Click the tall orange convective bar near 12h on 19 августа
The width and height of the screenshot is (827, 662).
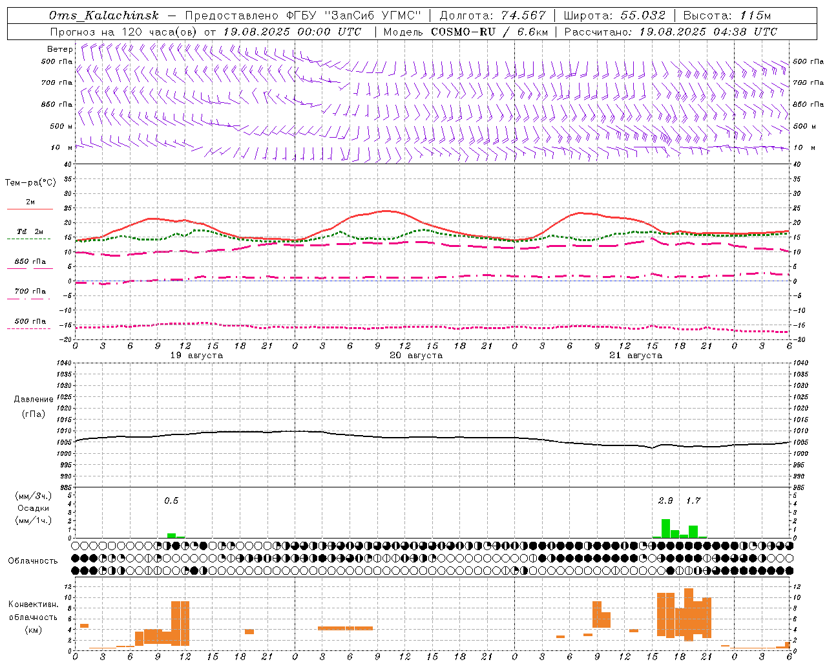[x=180, y=623]
